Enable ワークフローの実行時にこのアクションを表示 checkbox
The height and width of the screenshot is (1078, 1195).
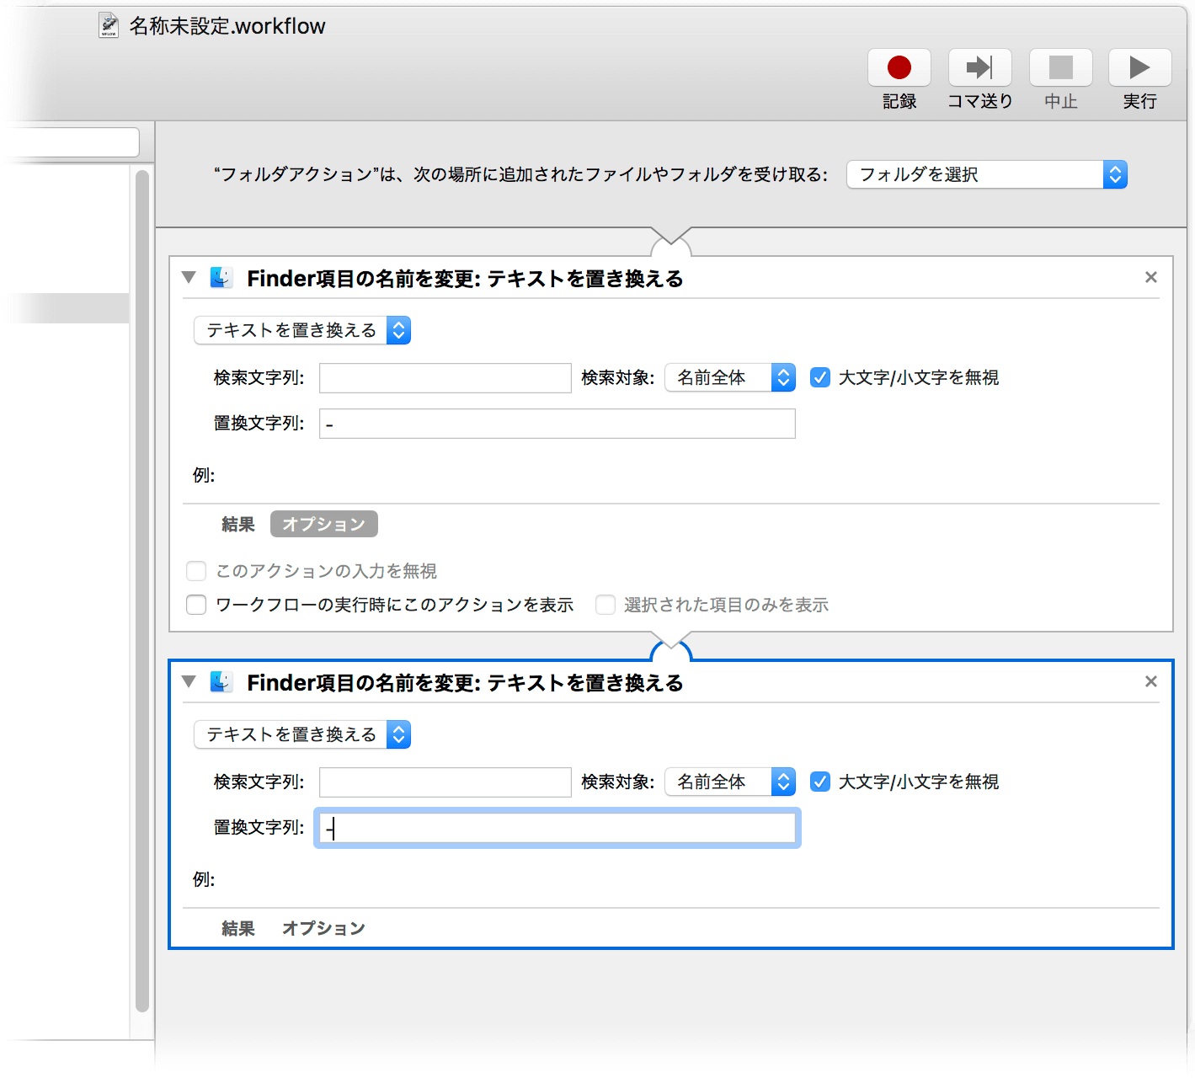coord(196,605)
